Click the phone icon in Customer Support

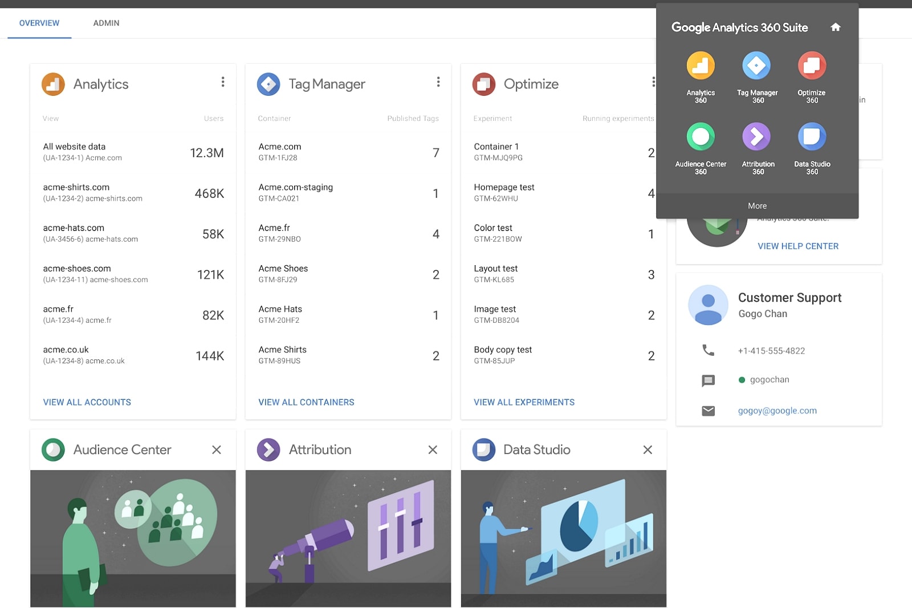click(x=708, y=350)
